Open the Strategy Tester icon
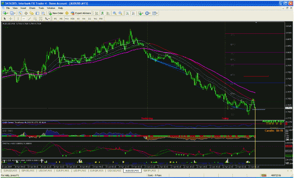The height and width of the screenshot is (178, 294). click(43, 13)
